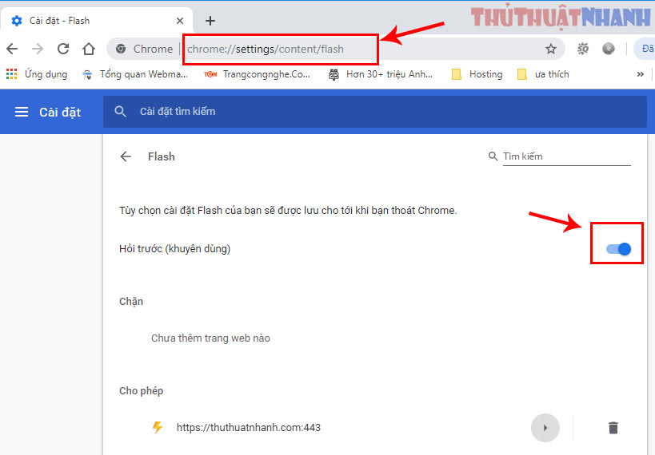Open the Ứng dụng apps bookmark
The width and height of the screenshot is (655, 455).
37,74
